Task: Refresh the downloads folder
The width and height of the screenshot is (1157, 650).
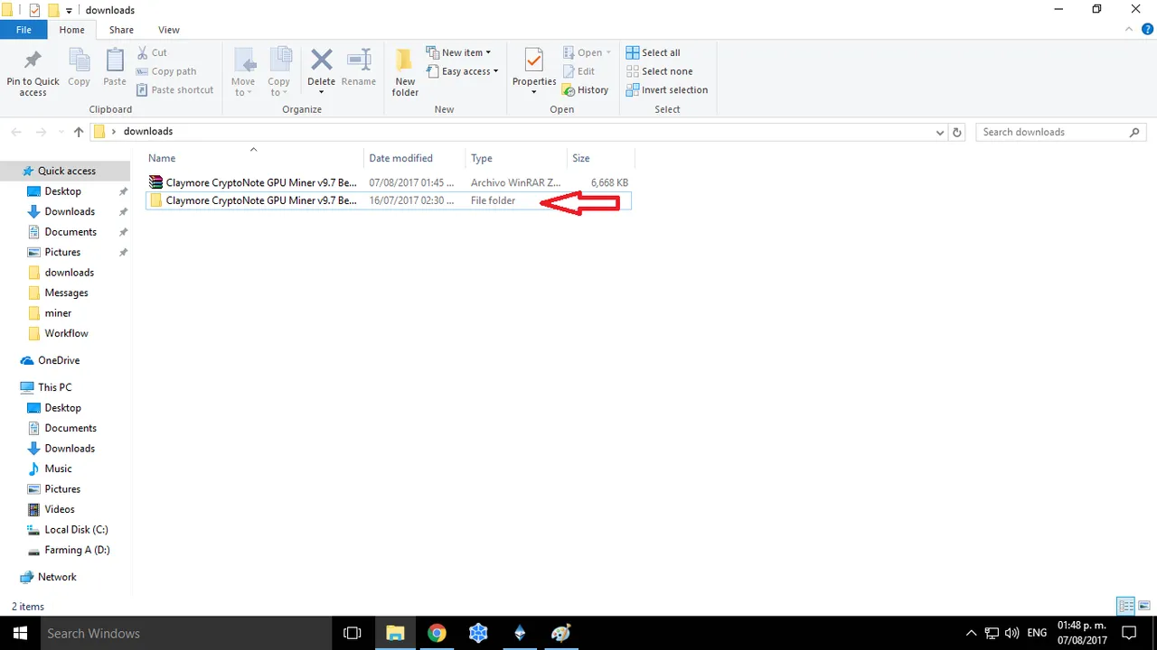Action: [957, 132]
